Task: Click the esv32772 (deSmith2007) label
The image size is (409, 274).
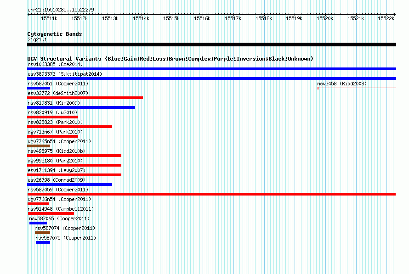Action: pyautogui.click(x=58, y=93)
